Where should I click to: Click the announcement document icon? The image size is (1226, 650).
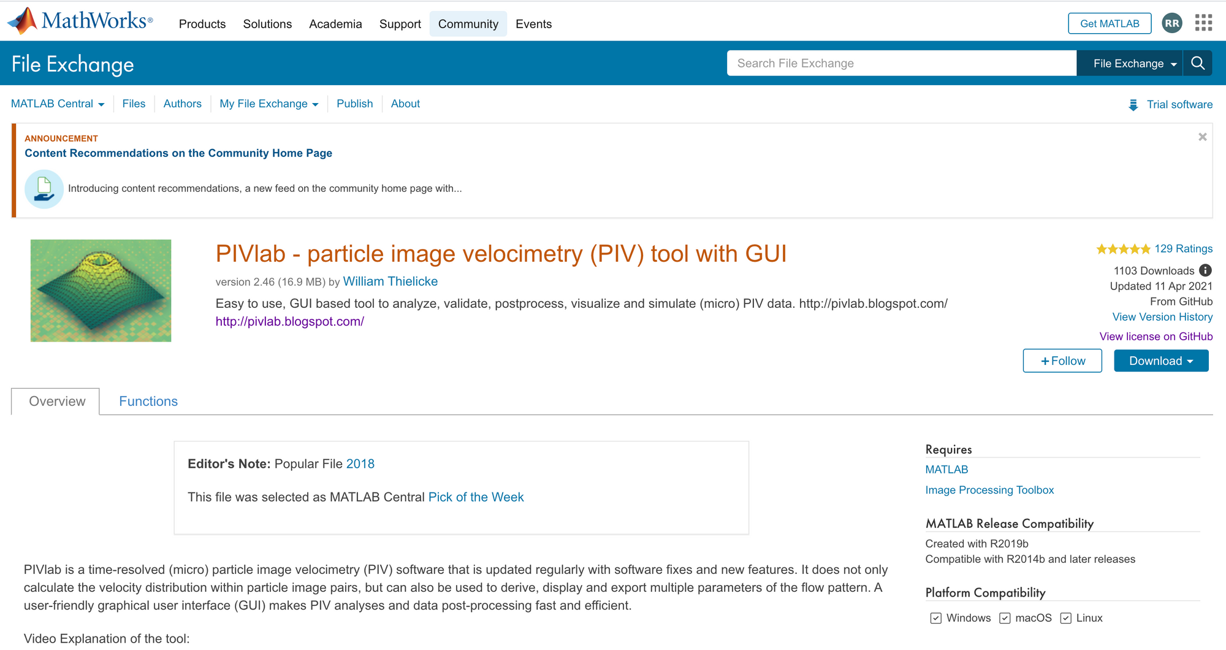coord(44,189)
